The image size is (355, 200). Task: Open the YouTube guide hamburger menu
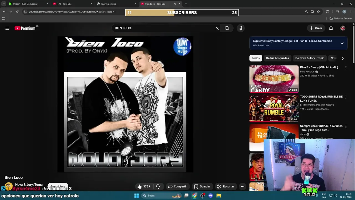[7, 28]
